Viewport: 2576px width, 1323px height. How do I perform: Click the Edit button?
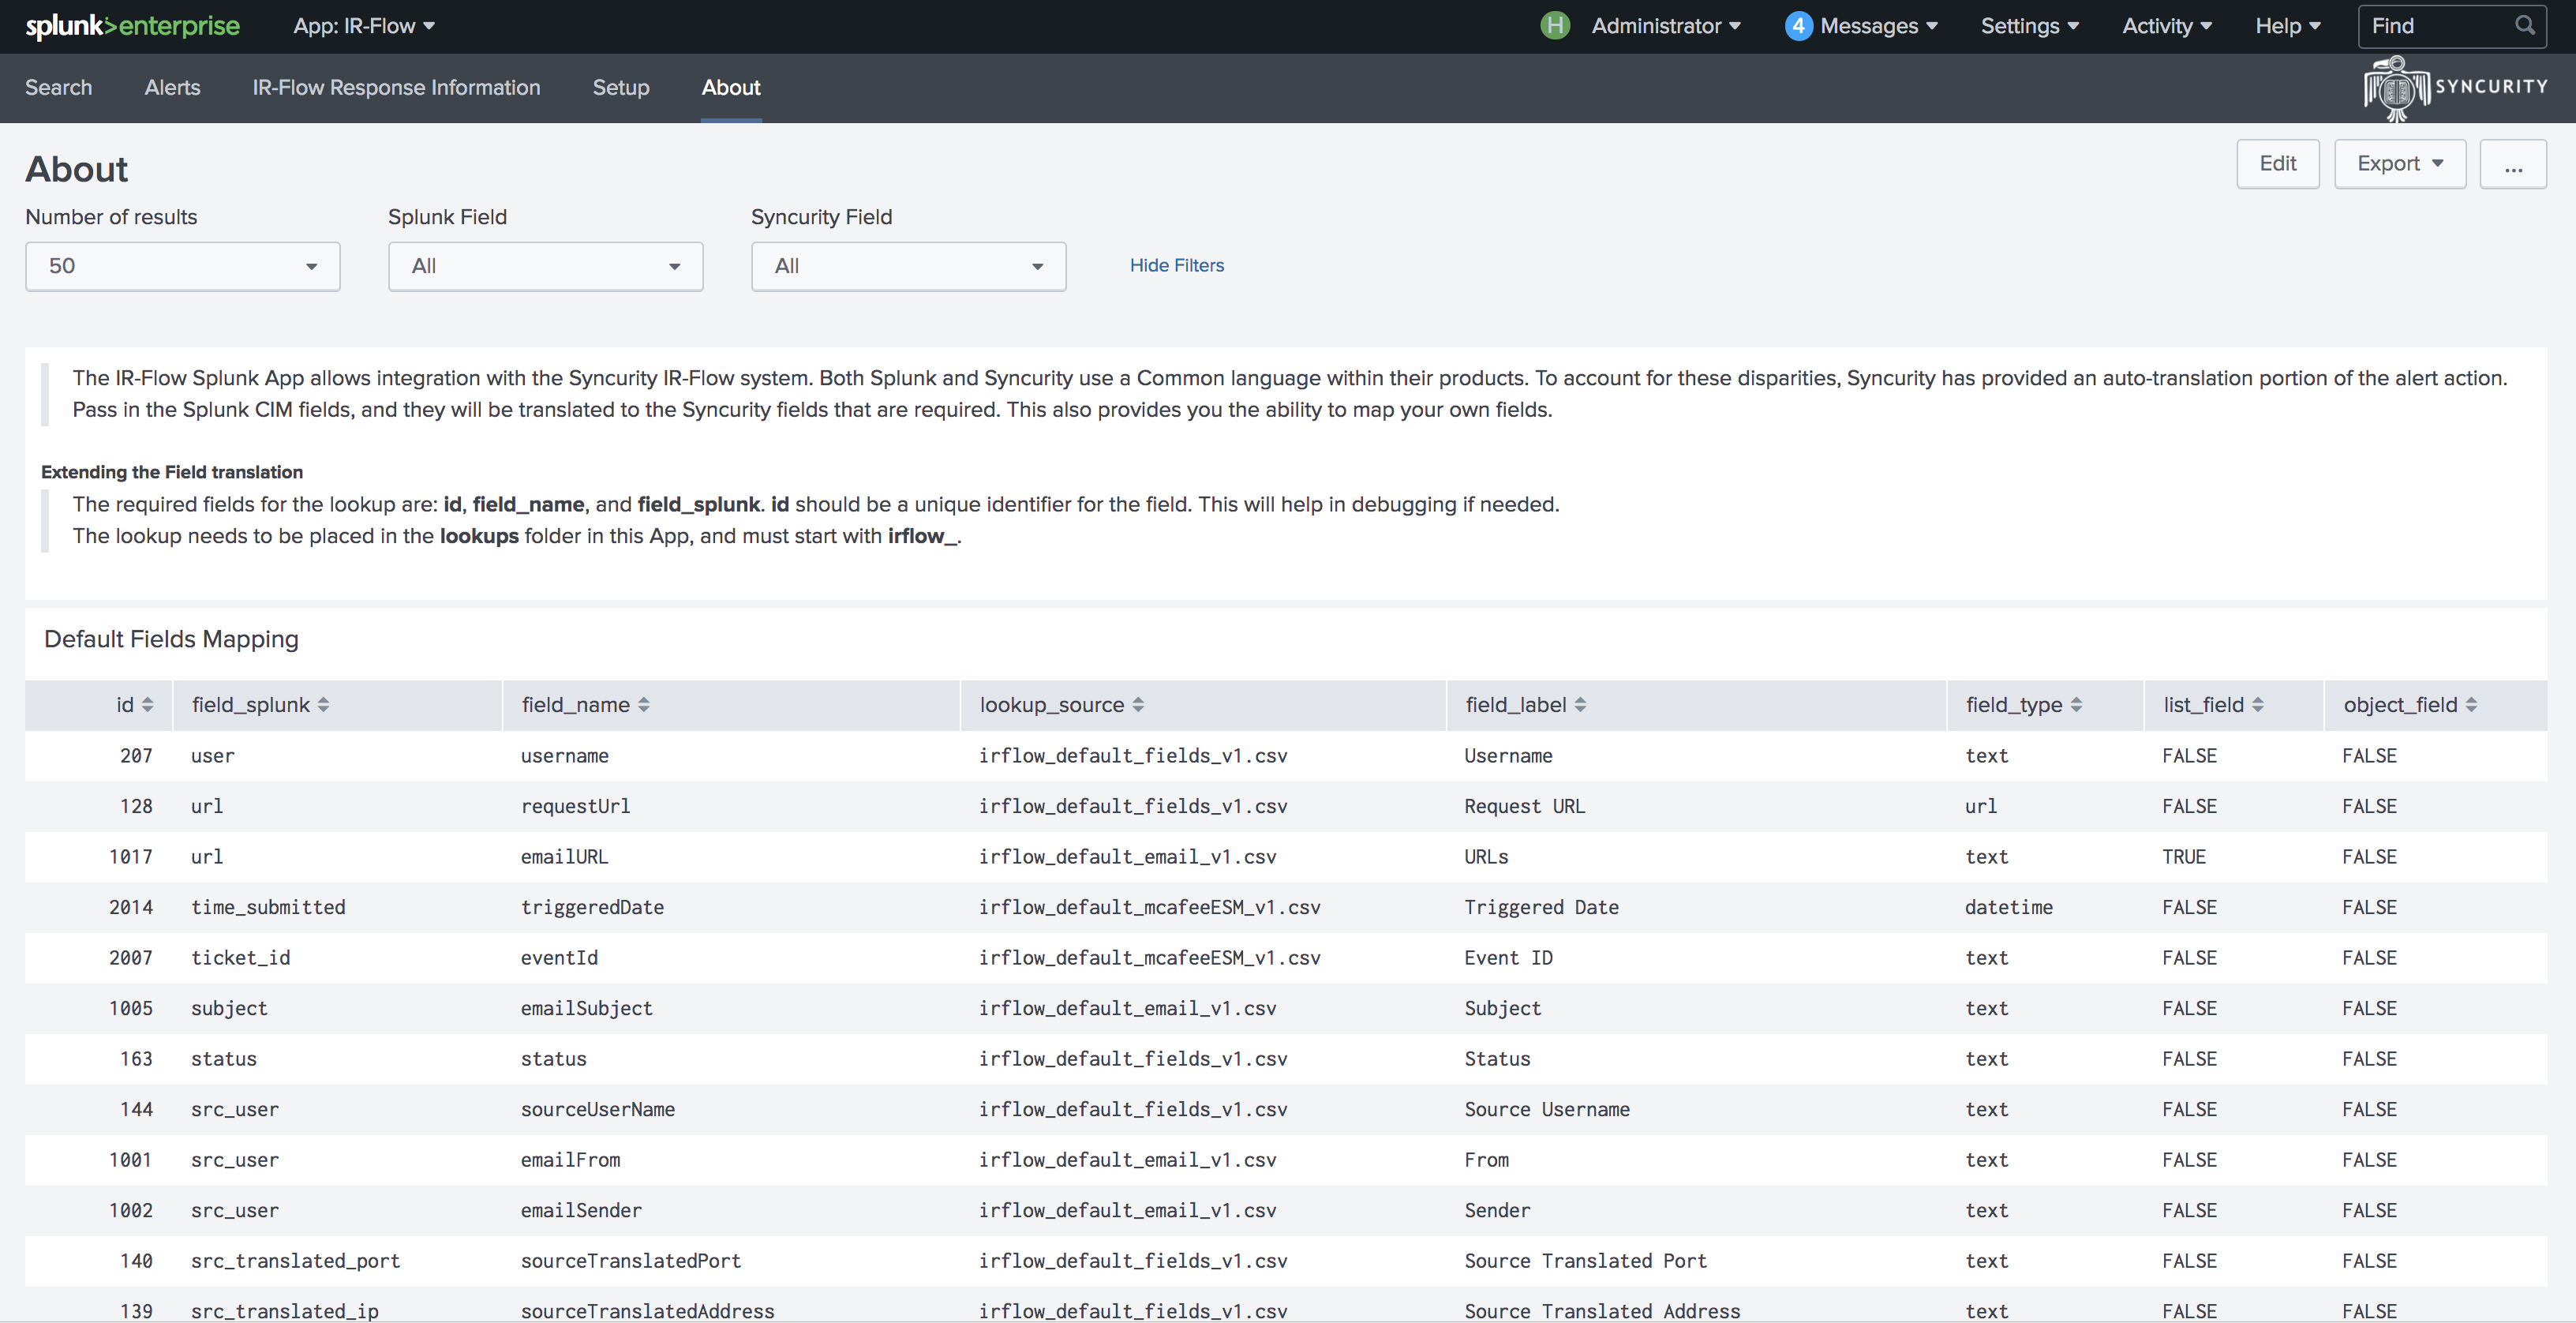(x=2278, y=163)
